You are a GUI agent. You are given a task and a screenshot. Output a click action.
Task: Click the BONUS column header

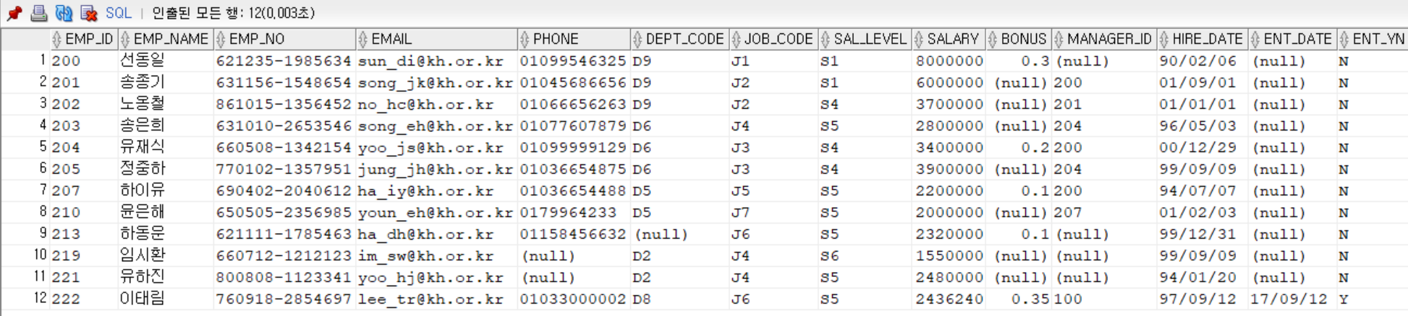click(x=1017, y=39)
